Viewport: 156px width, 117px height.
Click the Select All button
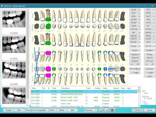tap(135, 58)
